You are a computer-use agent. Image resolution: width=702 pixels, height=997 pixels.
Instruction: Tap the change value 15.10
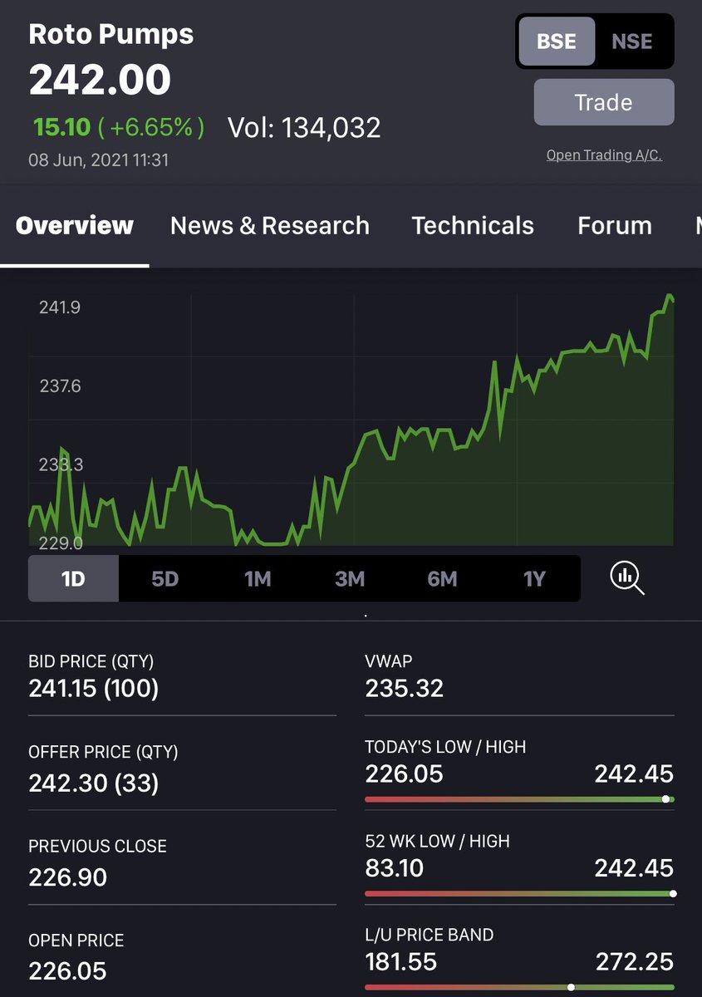tap(61, 127)
